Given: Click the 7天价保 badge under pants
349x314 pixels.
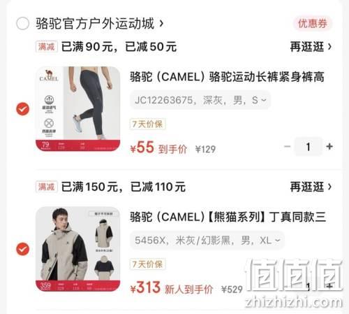Looking at the screenshot, I should pyautogui.click(x=147, y=124).
